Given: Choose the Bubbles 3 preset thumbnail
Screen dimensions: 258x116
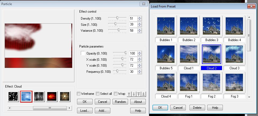Looking at the screenshot, I should (x=212, y=26).
